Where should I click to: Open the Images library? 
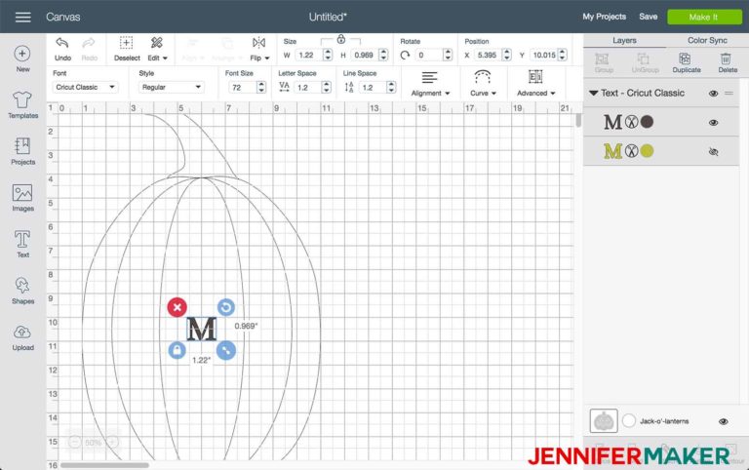click(x=22, y=198)
